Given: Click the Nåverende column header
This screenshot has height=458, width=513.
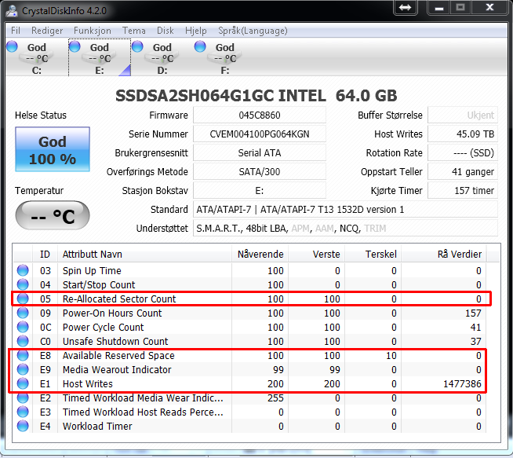Looking at the screenshot, I should point(260,255).
